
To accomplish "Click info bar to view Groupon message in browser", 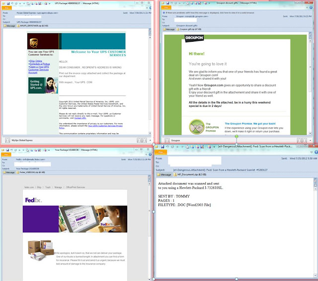I will pos(209,12).
